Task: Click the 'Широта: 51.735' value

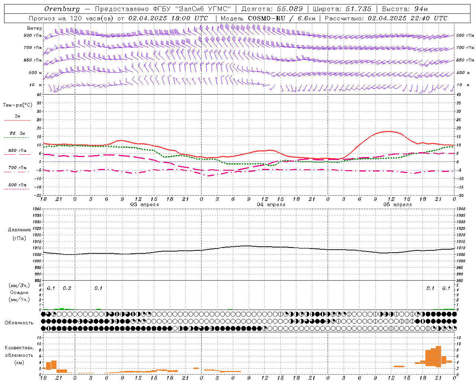Action: [342, 9]
